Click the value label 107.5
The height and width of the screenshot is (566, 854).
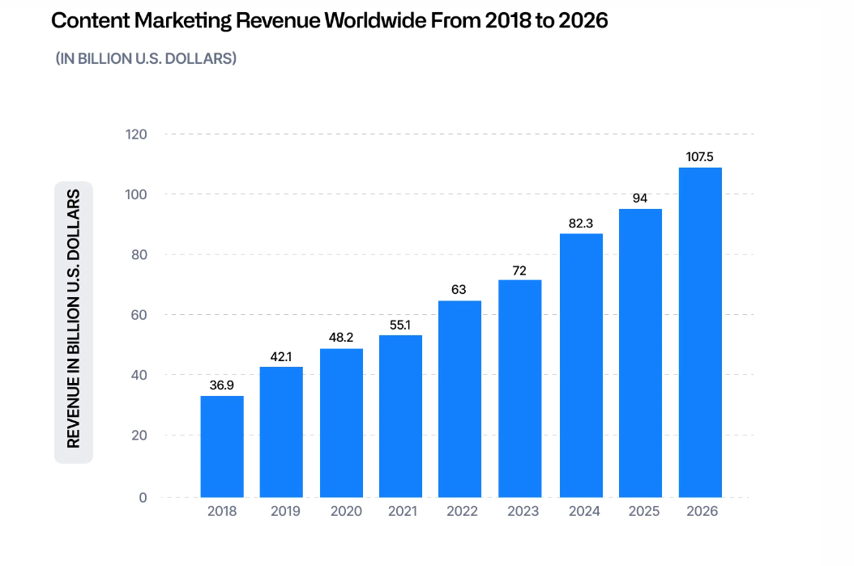[x=699, y=157]
